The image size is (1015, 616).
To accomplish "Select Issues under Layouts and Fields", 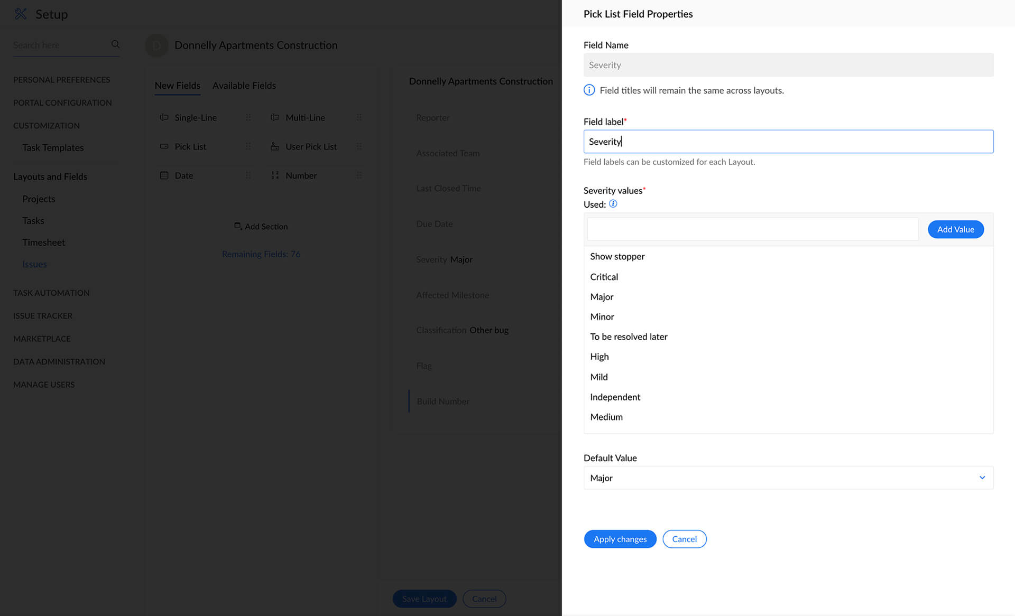I will pos(34,264).
